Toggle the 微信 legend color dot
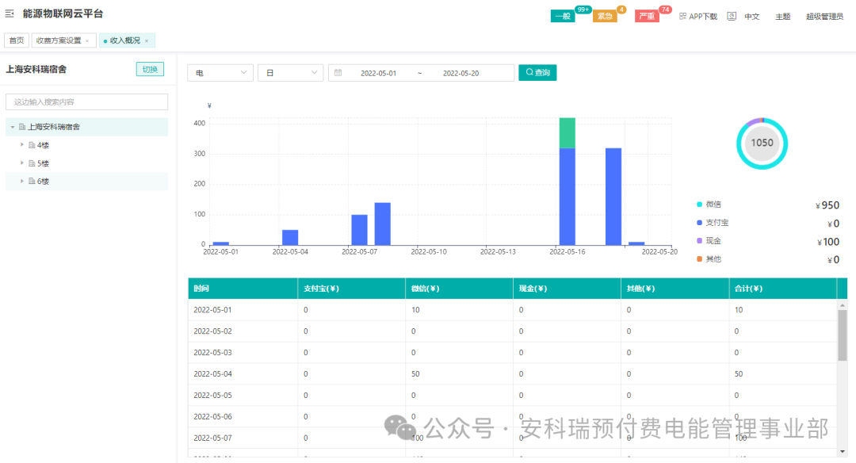 click(699, 205)
